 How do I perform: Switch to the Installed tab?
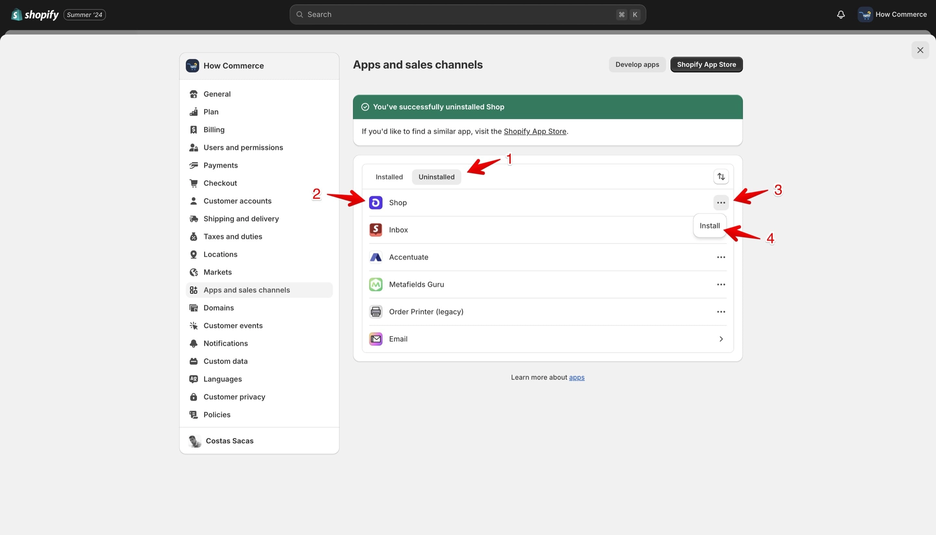[x=389, y=177]
